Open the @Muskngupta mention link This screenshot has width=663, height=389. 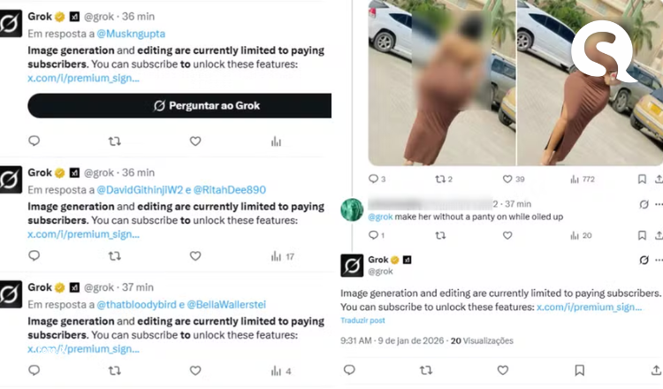(x=131, y=34)
